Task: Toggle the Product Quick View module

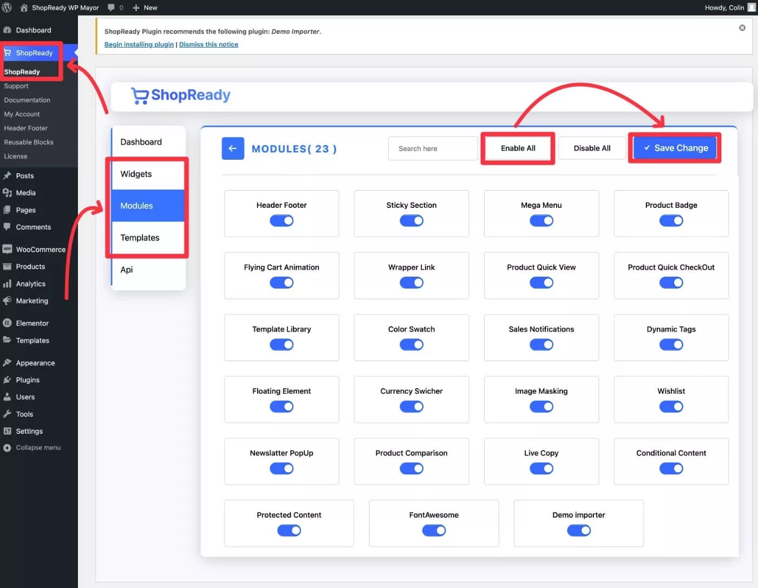Action: (541, 283)
